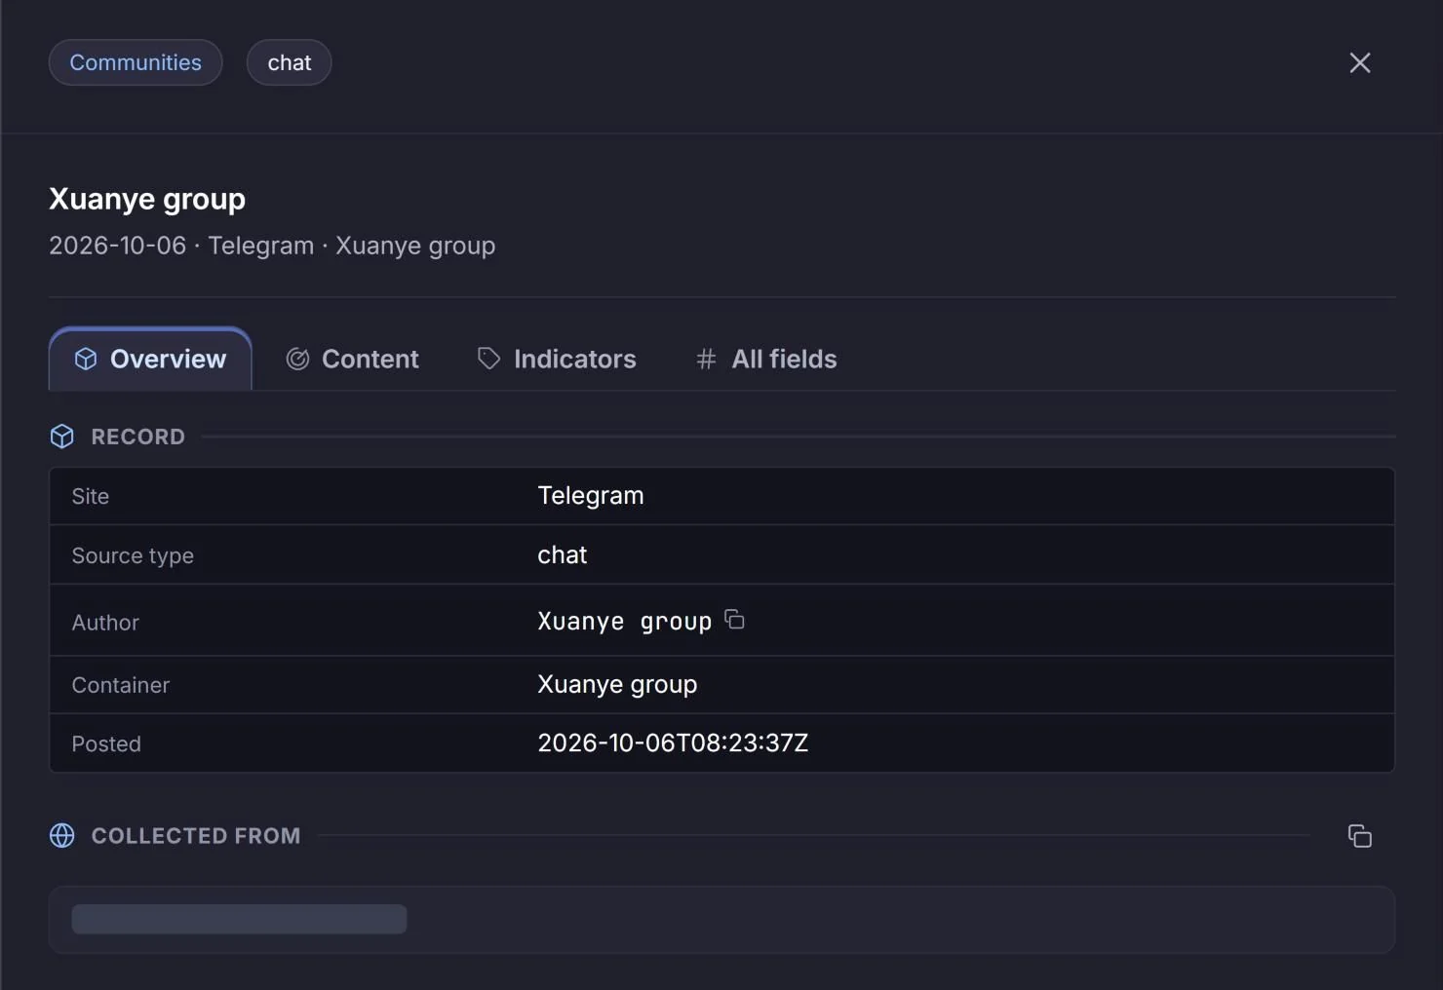Viewport: 1443px width, 990px height.
Task: Click the Source type field label
Action: click(133, 555)
